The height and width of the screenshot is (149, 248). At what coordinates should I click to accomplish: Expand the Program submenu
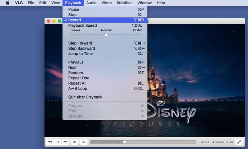click(105, 106)
